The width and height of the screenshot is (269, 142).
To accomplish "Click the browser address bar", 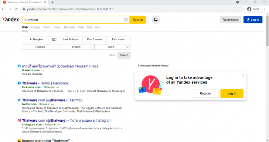I will pos(132,9).
